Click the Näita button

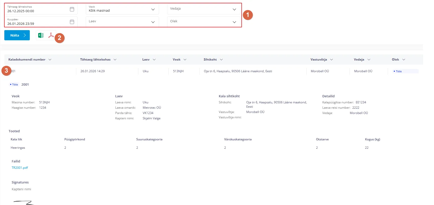coord(17,35)
